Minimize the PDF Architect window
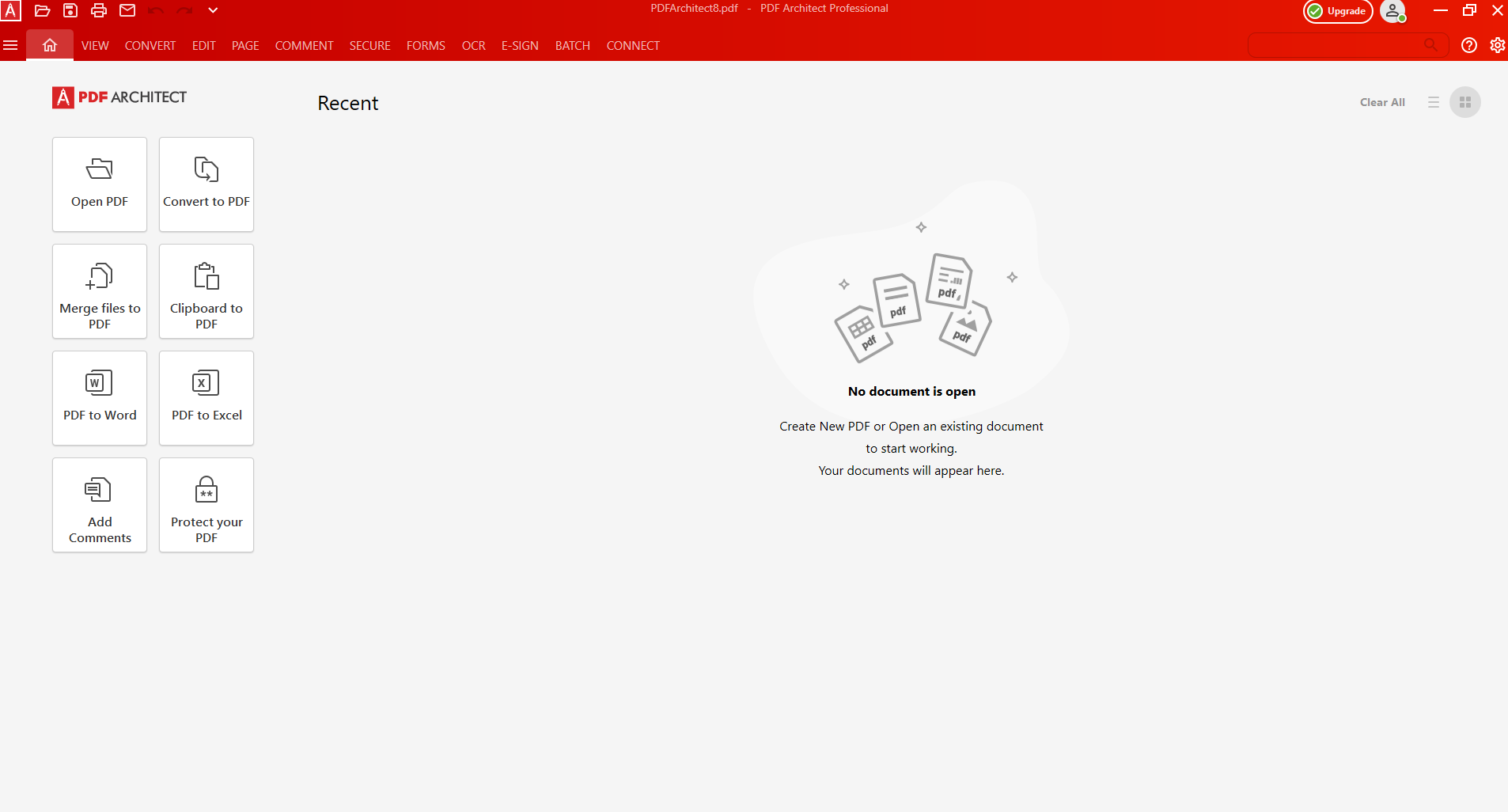The height and width of the screenshot is (812, 1508). pyautogui.click(x=1441, y=10)
